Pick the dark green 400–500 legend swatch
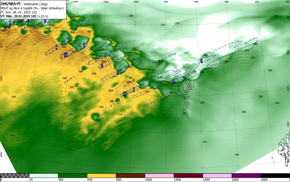This screenshot has height=182, width=290. point(72,176)
